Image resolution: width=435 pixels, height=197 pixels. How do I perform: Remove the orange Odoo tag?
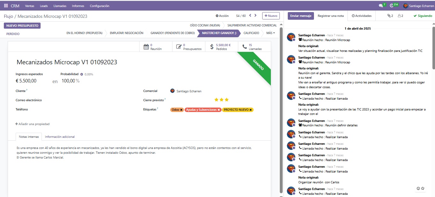[x=181, y=110]
